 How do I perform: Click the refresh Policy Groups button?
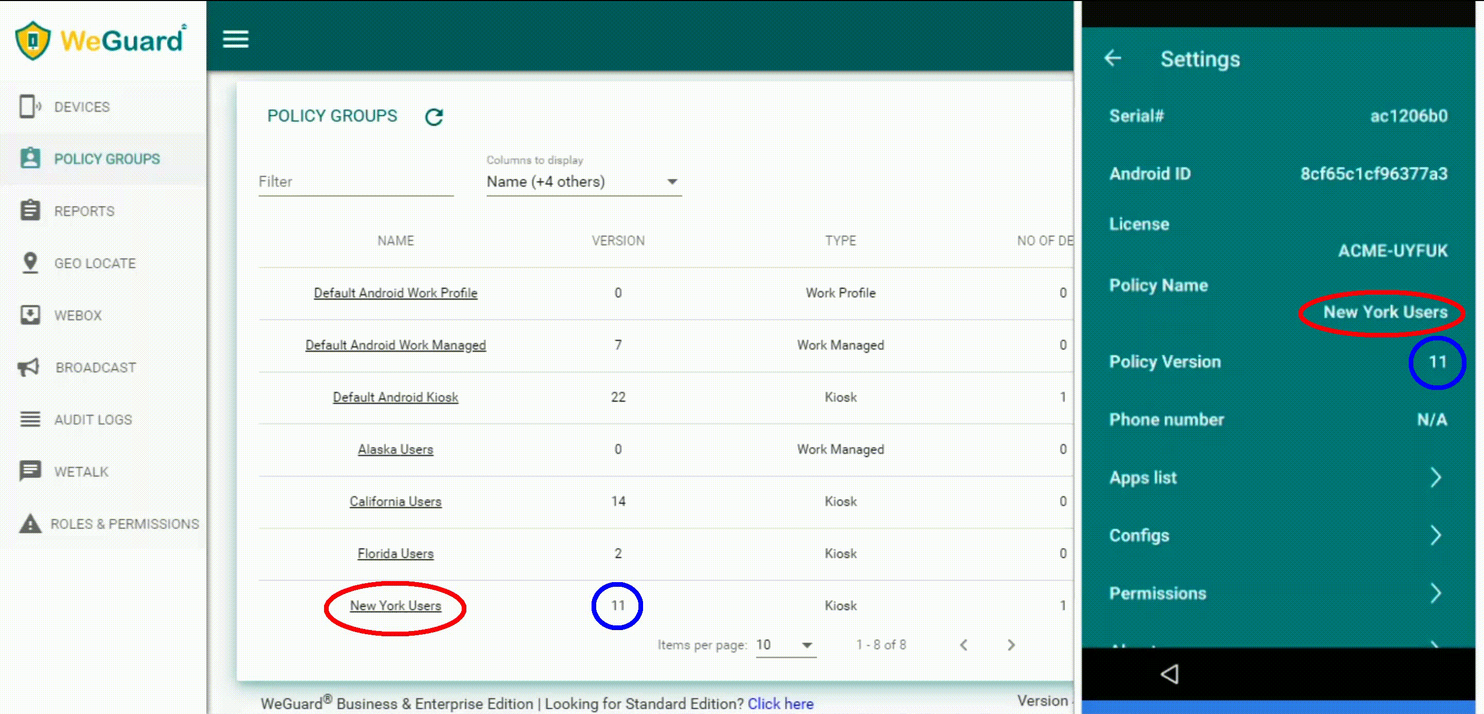(x=433, y=115)
